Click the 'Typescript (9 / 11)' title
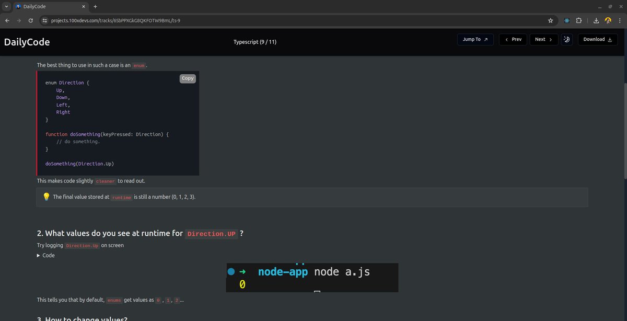The height and width of the screenshot is (321, 627). point(255,42)
